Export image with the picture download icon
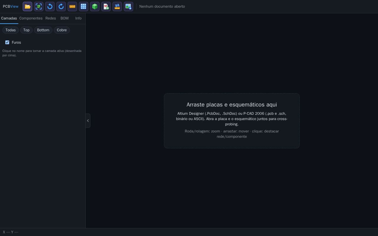The height and width of the screenshot is (236, 378). point(128,6)
